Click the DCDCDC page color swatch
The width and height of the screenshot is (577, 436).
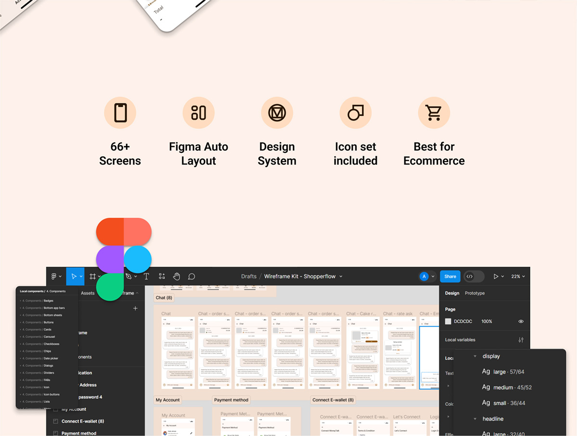[x=448, y=321]
